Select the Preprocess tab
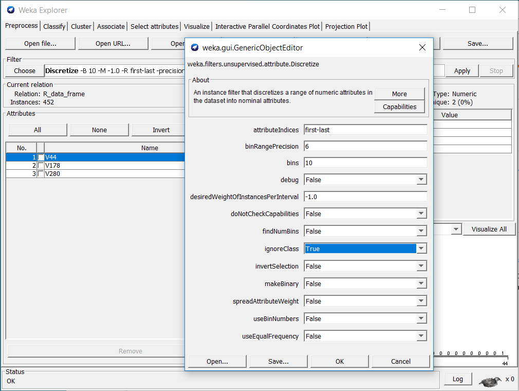This screenshot has height=391, width=519. click(22, 26)
